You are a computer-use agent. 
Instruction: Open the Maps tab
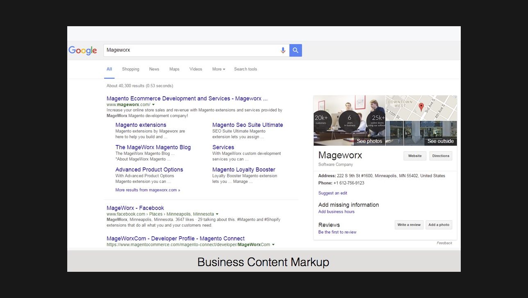click(174, 69)
